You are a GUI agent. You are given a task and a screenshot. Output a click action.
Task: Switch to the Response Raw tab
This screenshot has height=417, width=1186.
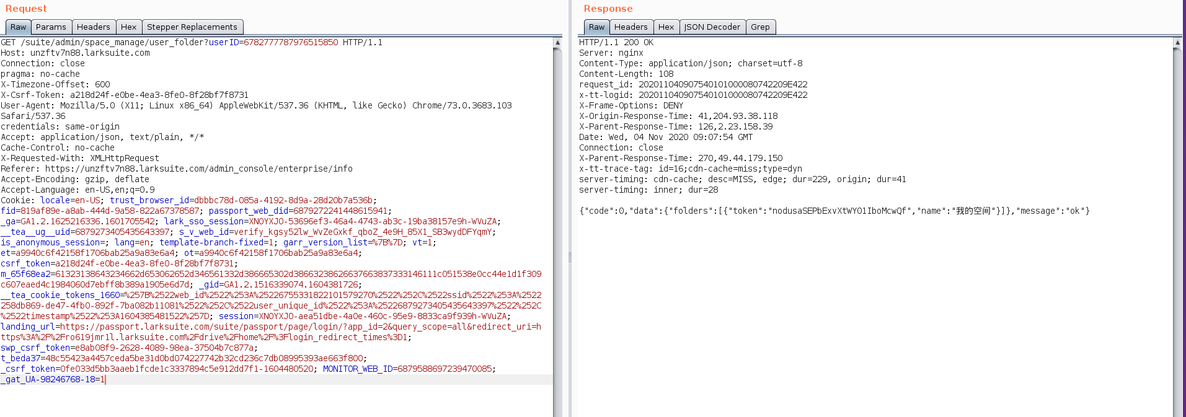tap(596, 27)
